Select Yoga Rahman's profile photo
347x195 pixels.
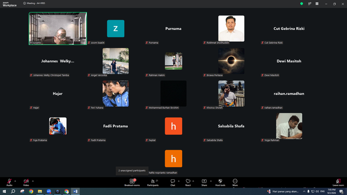coord(289,126)
